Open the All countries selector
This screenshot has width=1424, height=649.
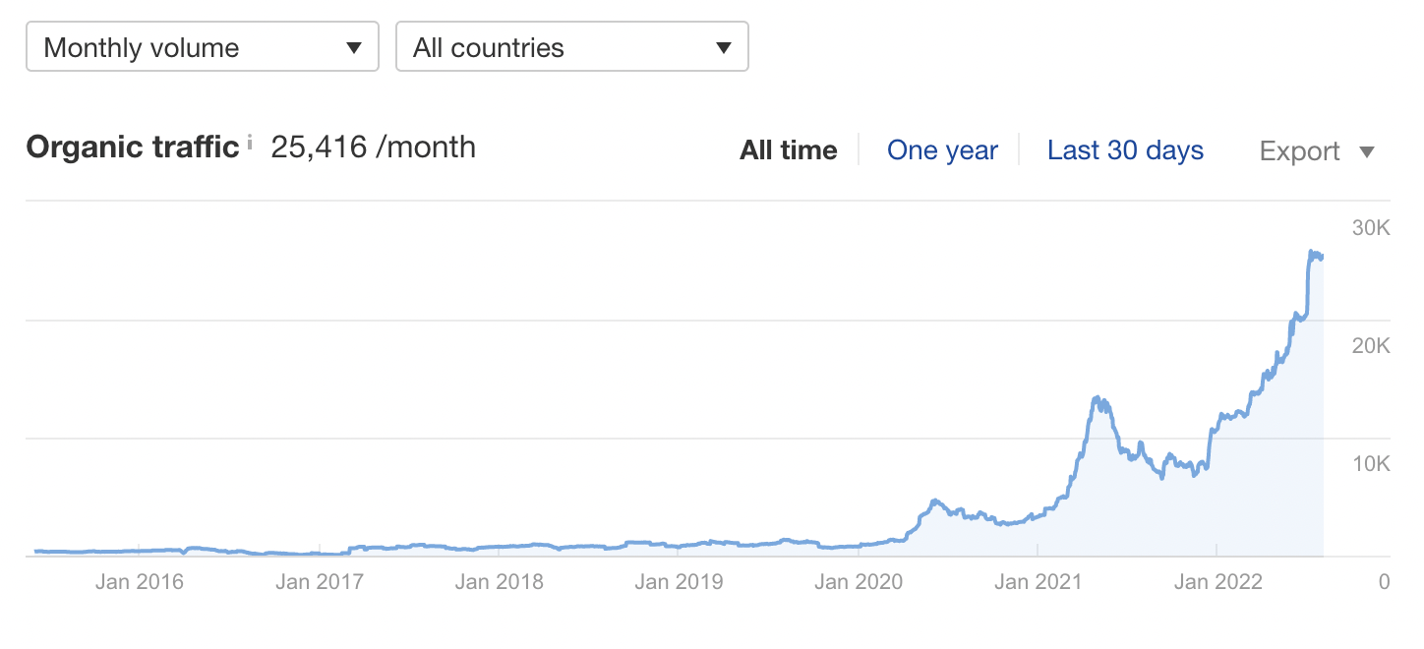coord(571,47)
